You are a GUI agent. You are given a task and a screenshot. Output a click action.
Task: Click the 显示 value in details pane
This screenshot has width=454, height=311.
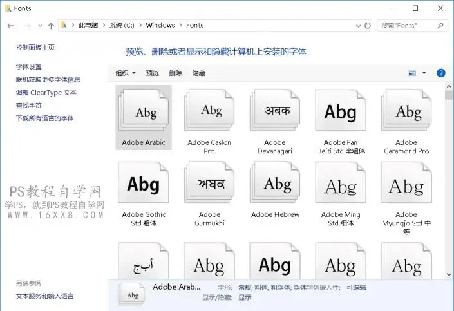click(x=245, y=297)
